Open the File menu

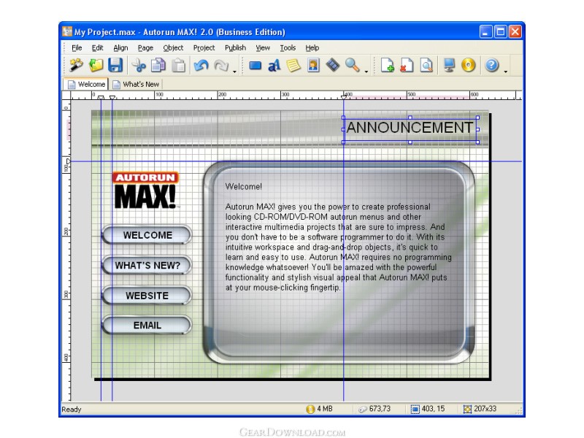(77, 48)
